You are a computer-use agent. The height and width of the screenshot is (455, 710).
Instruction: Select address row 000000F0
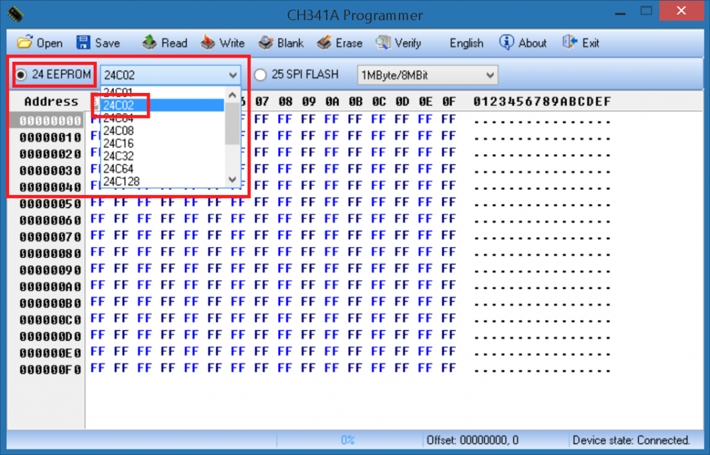click(x=50, y=370)
